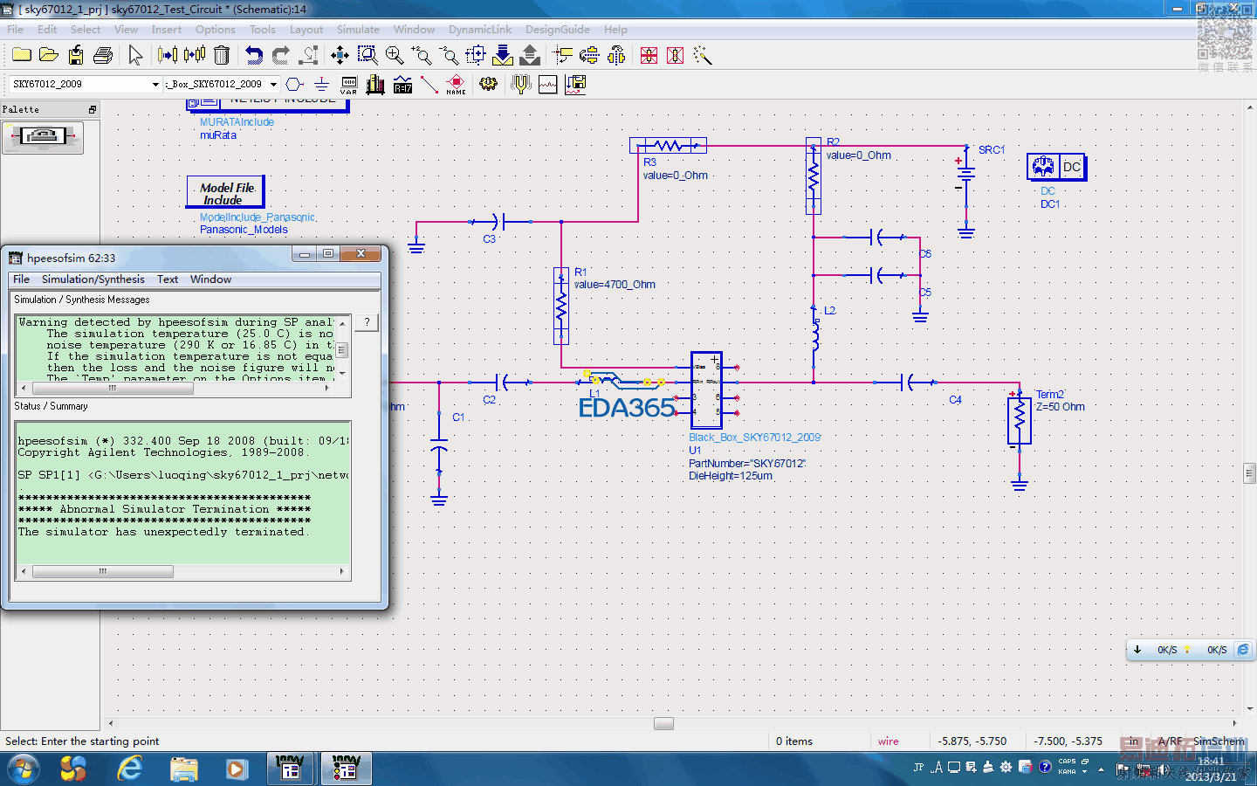Show hidden system tray icons
The width and height of the screenshot is (1257, 786).
tap(1101, 769)
